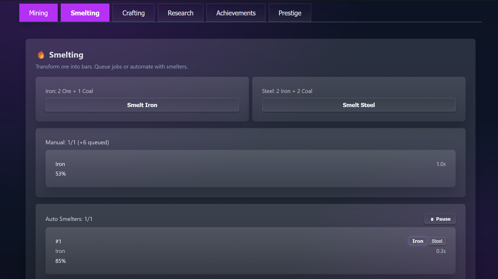498x279 pixels.
Task: Open the Prestige tab
Action: point(290,13)
